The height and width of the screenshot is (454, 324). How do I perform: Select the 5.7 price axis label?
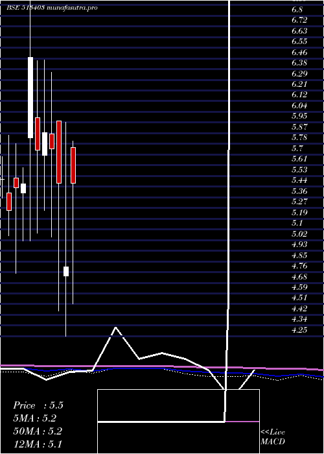pyautogui.click(x=297, y=149)
